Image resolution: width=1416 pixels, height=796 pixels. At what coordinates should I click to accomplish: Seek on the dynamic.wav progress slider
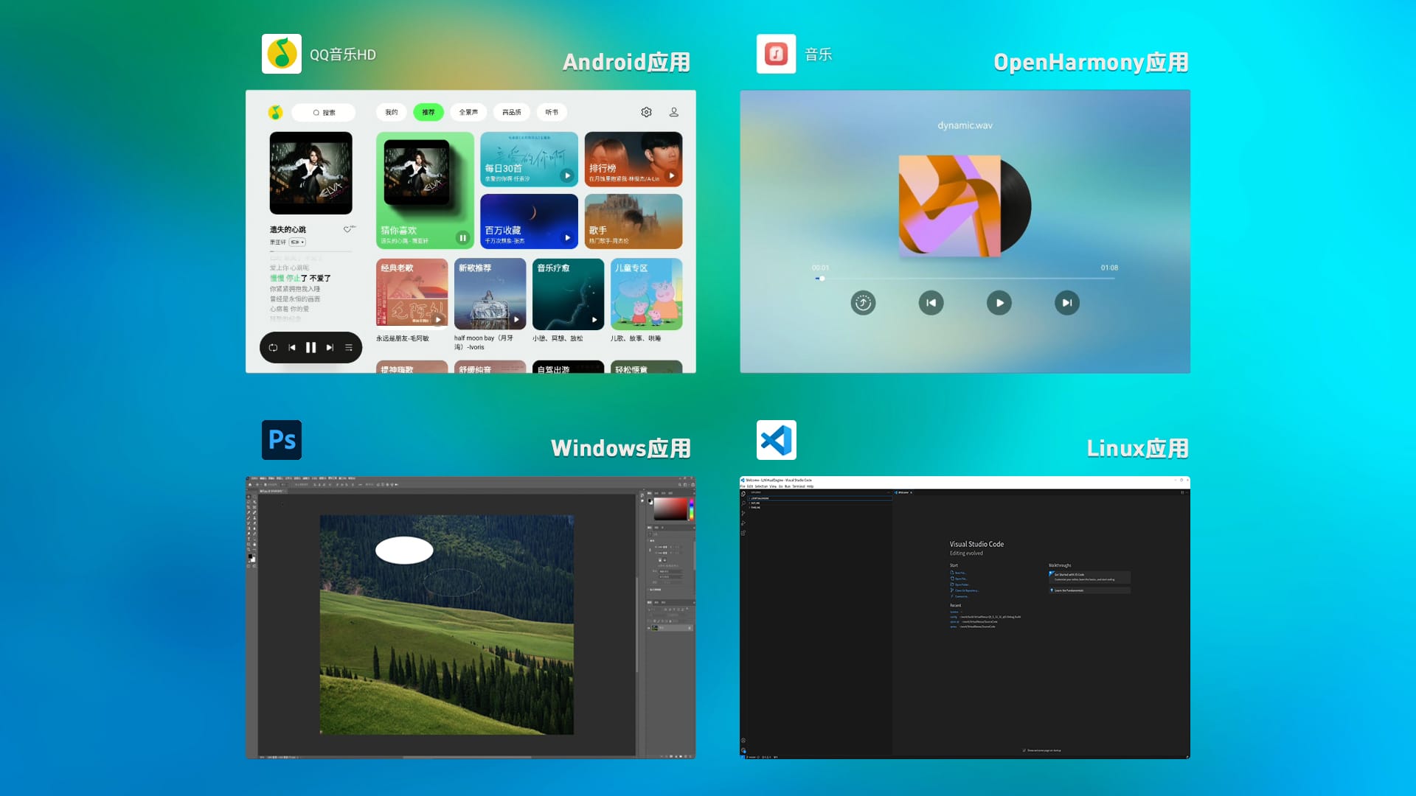pos(965,279)
